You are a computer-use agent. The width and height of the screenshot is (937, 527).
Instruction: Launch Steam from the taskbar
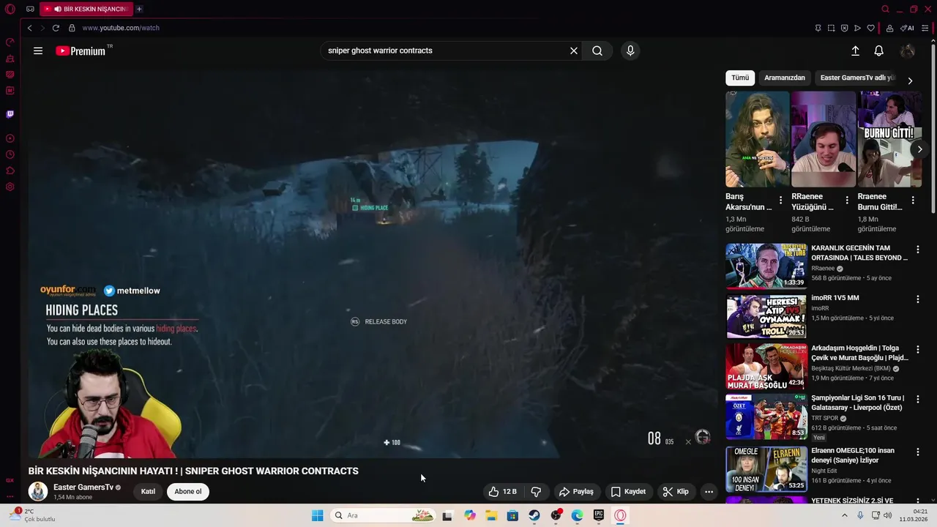pyautogui.click(x=534, y=515)
